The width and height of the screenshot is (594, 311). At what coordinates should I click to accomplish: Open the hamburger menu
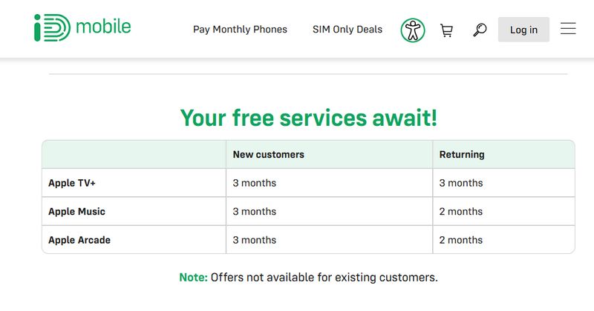point(568,28)
